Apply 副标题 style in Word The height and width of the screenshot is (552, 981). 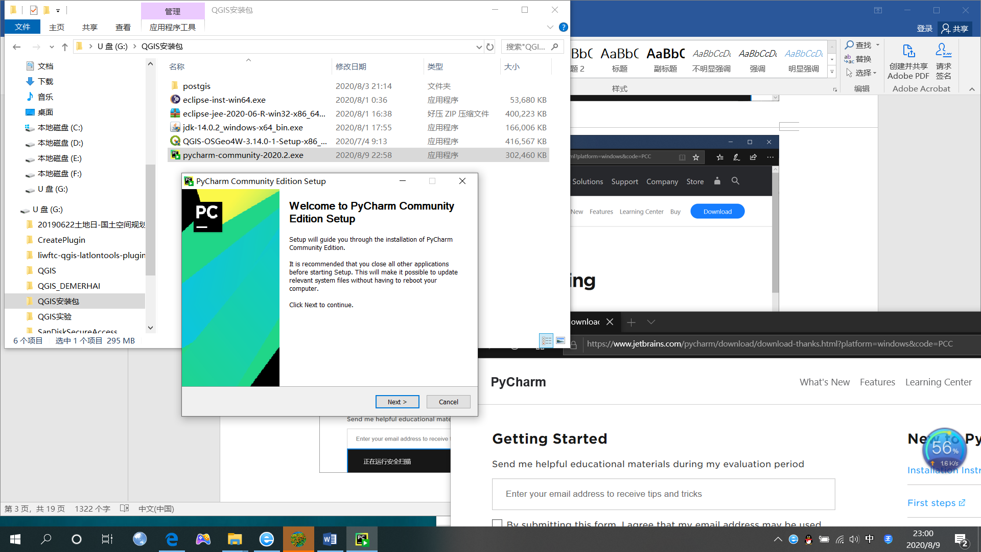[x=665, y=60]
